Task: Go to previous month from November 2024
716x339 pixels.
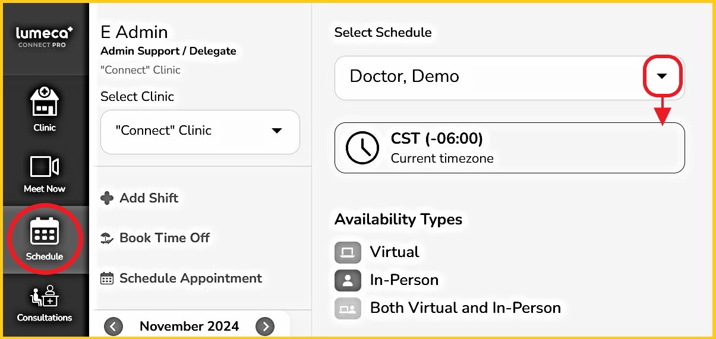Action: click(x=113, y=326)
